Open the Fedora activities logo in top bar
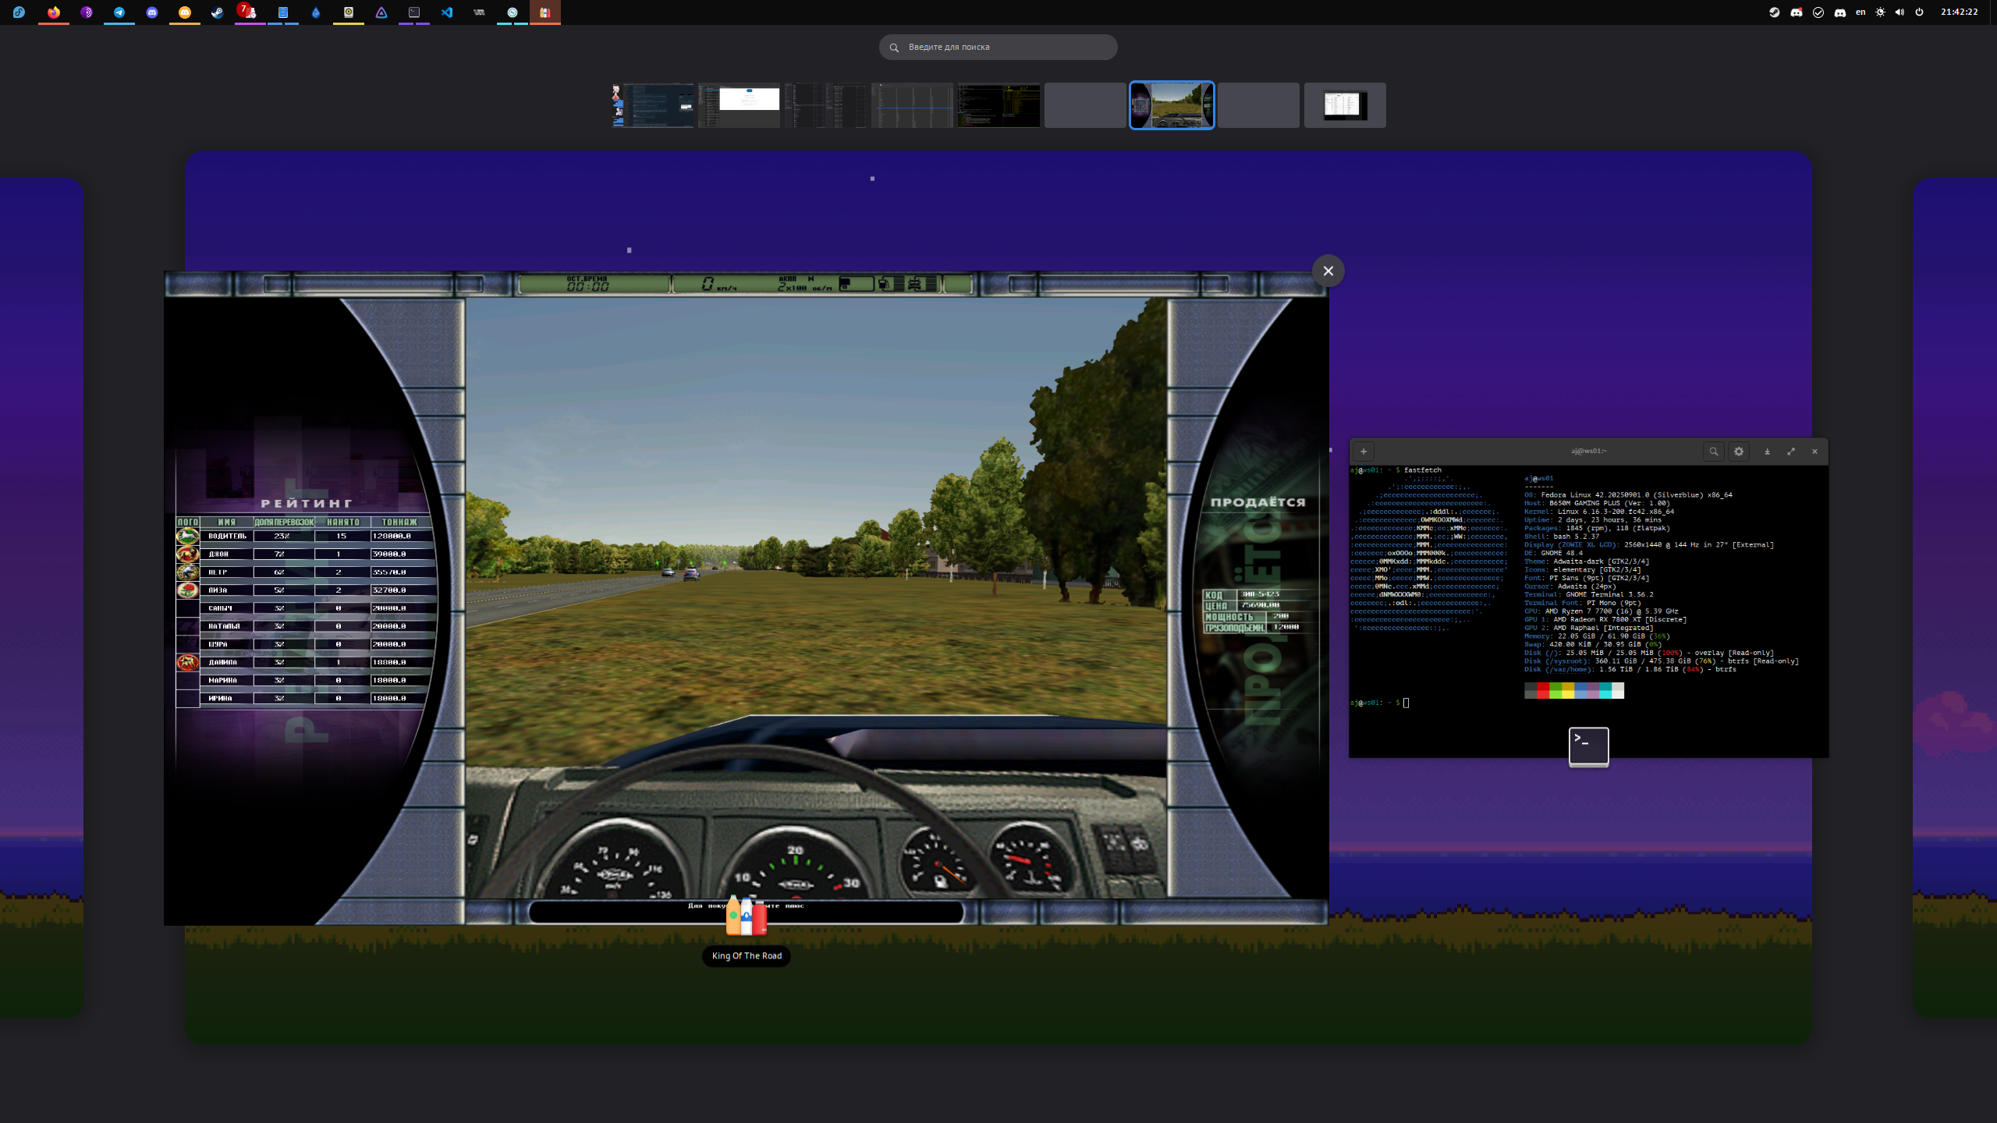The width and height of the screenshot is (1997, 1123). 20,12
